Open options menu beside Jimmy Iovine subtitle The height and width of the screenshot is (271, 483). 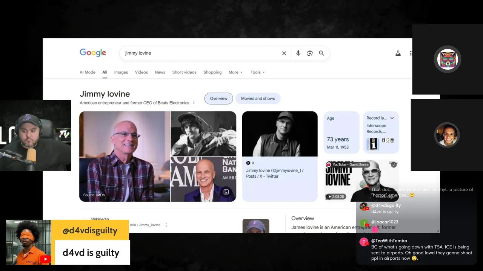(x=194, y=102)
